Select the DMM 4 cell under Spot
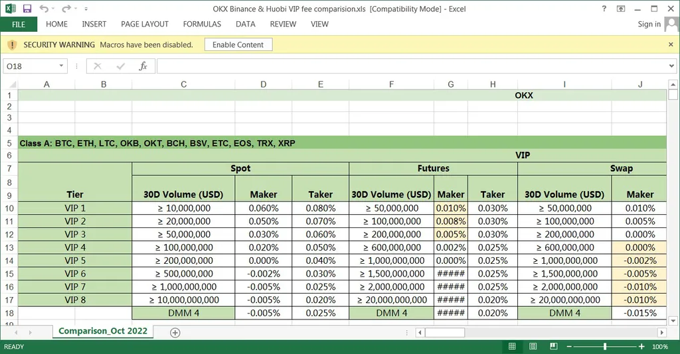The height and width of the screenshot is (354, 680). [x=183, y=313]
